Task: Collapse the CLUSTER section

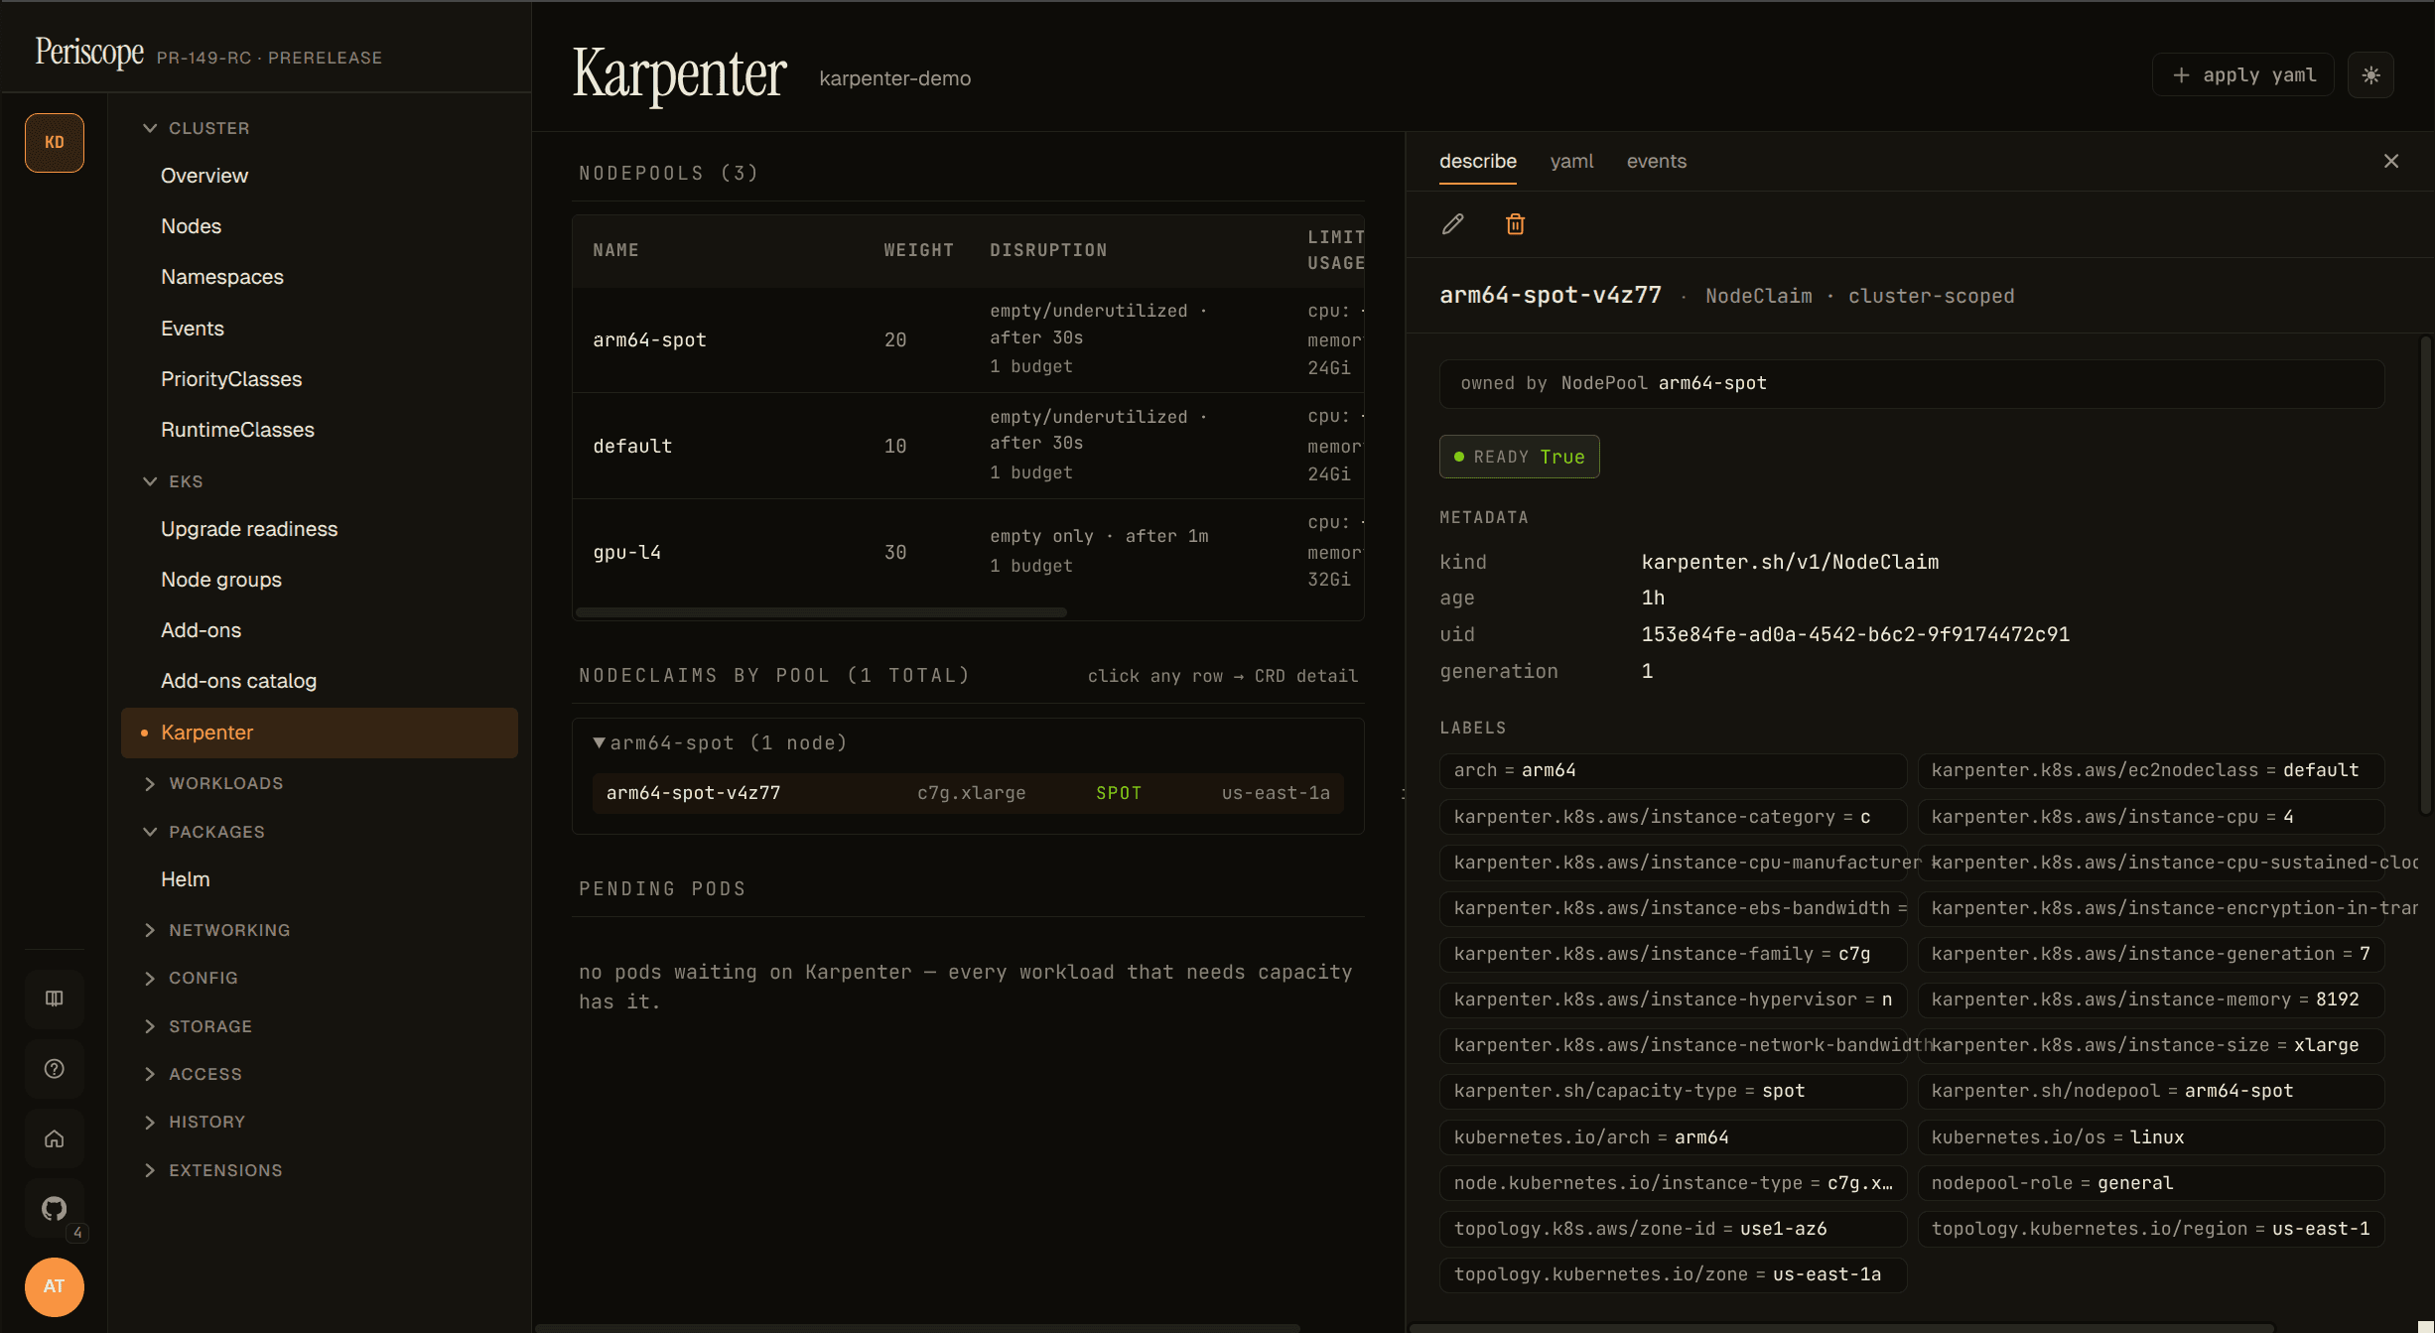Action: click(x=197, y=128)
